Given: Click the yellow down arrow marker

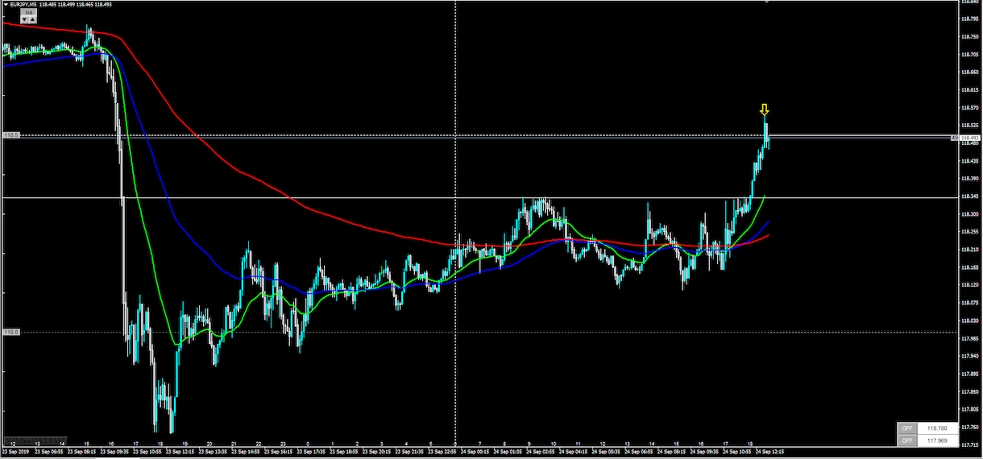Looking at the screenshot, I should (x=765, y=110).
